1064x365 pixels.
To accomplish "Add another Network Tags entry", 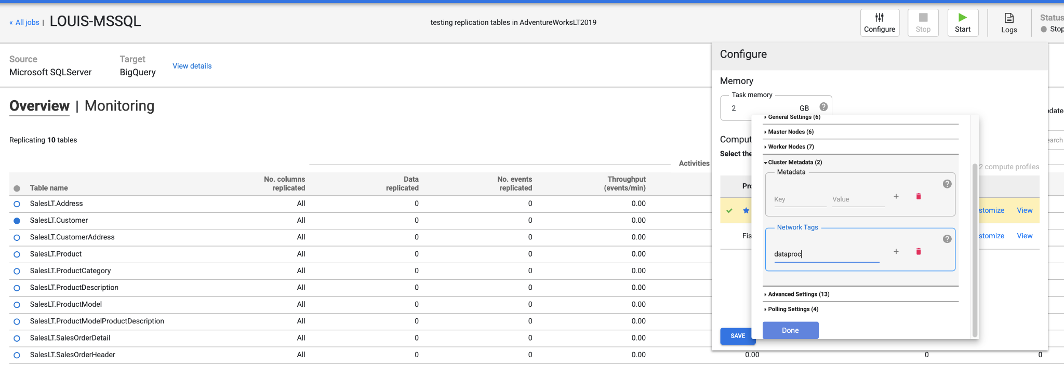I will coord(896,251).
